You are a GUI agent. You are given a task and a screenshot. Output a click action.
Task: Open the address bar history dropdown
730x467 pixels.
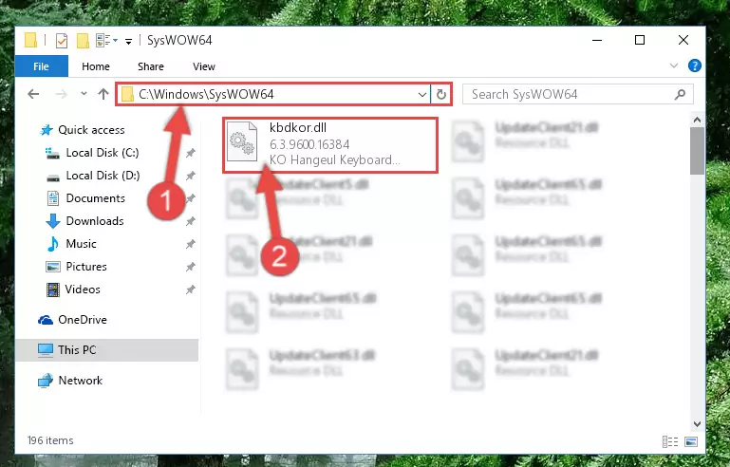(422, 95)
